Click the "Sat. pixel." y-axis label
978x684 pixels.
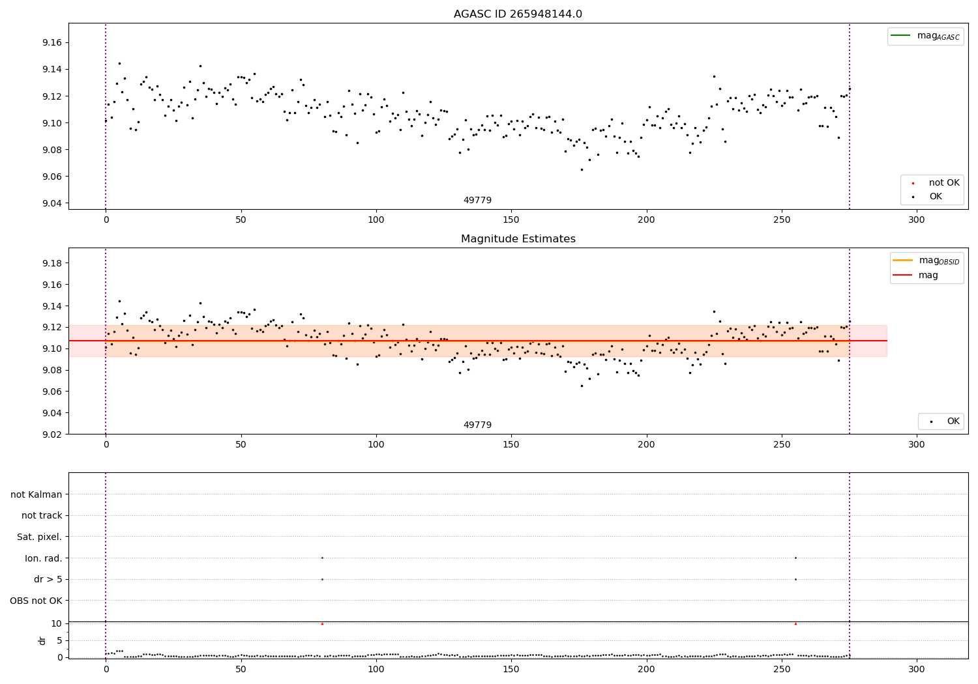pos(40,537)
